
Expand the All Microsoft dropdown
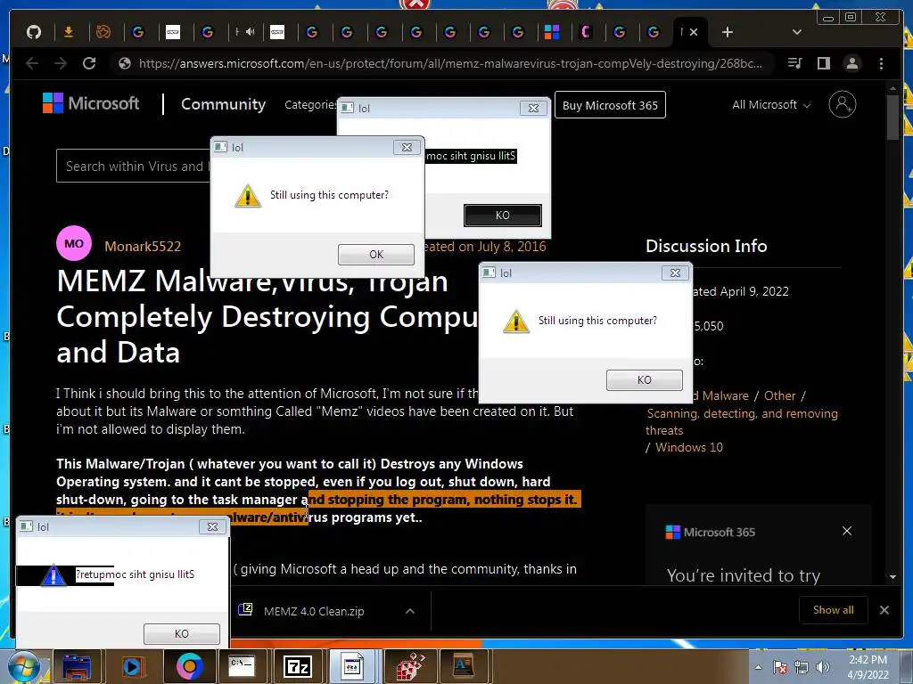point(771,105)
